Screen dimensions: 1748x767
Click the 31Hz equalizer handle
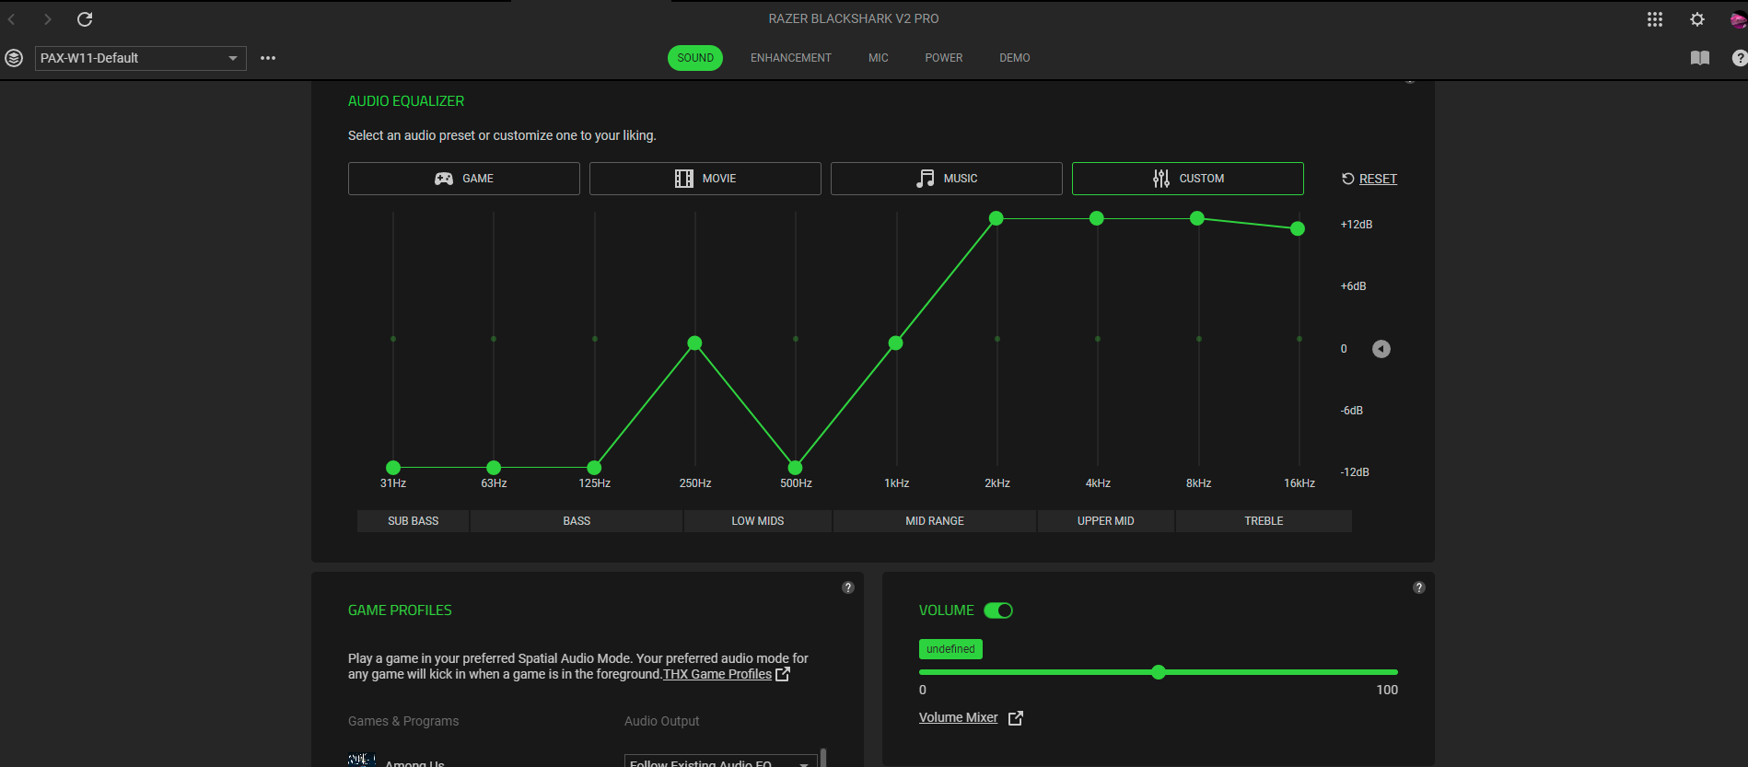(393, 468)
